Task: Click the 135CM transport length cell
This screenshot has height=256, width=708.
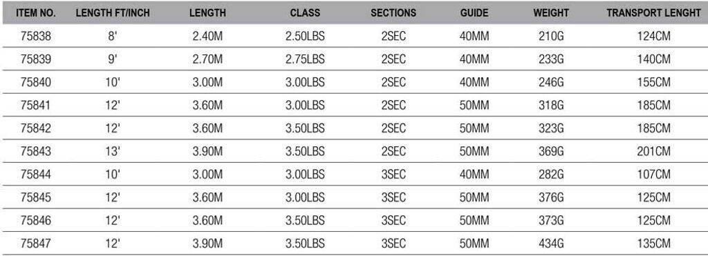Action: tap(653, 244)
